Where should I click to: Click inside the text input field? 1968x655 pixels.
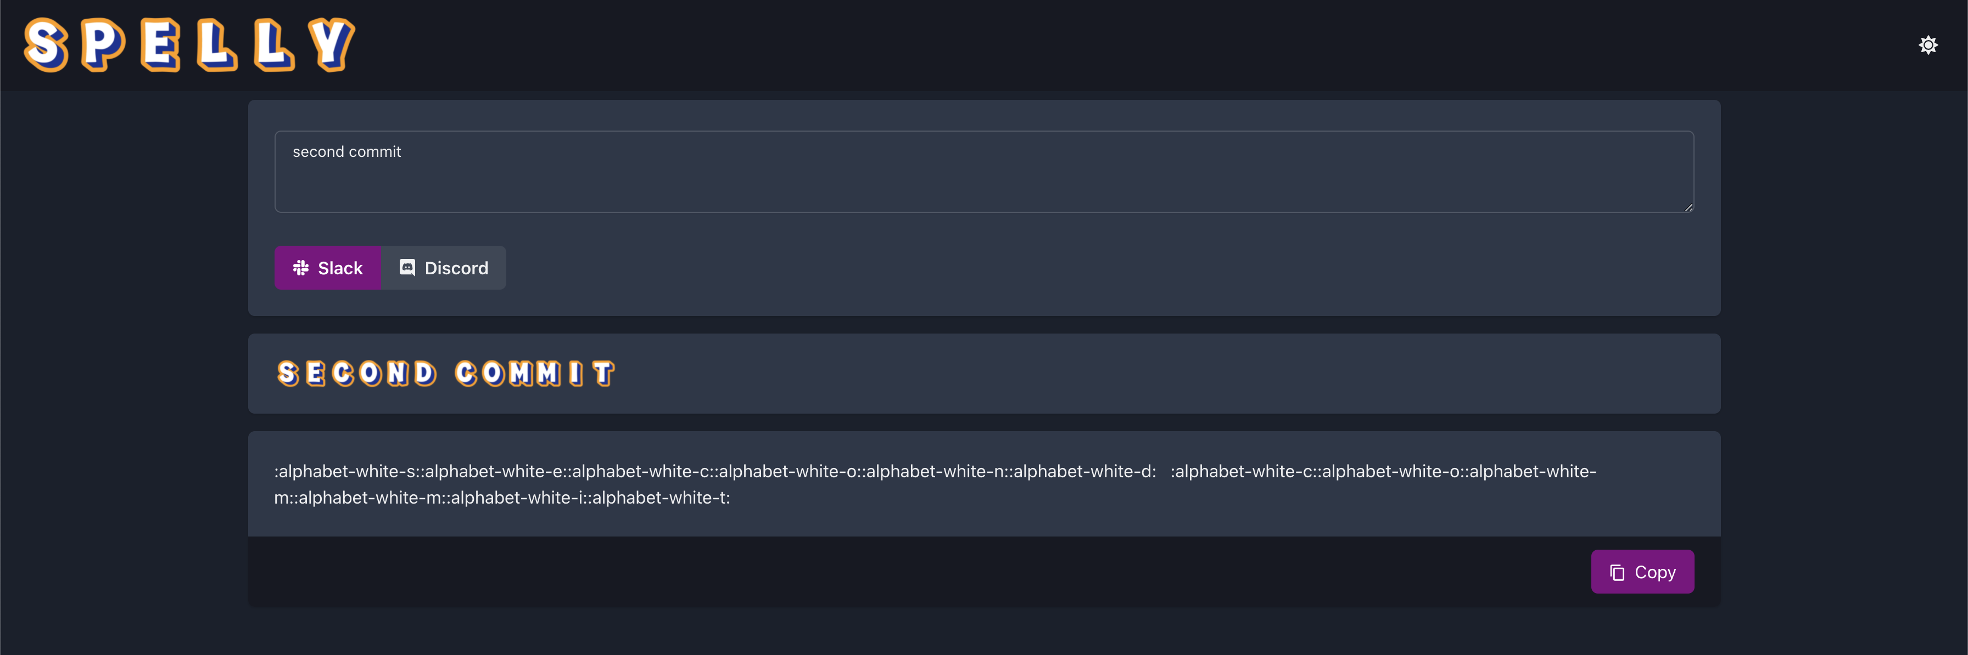tap(983, 171)
